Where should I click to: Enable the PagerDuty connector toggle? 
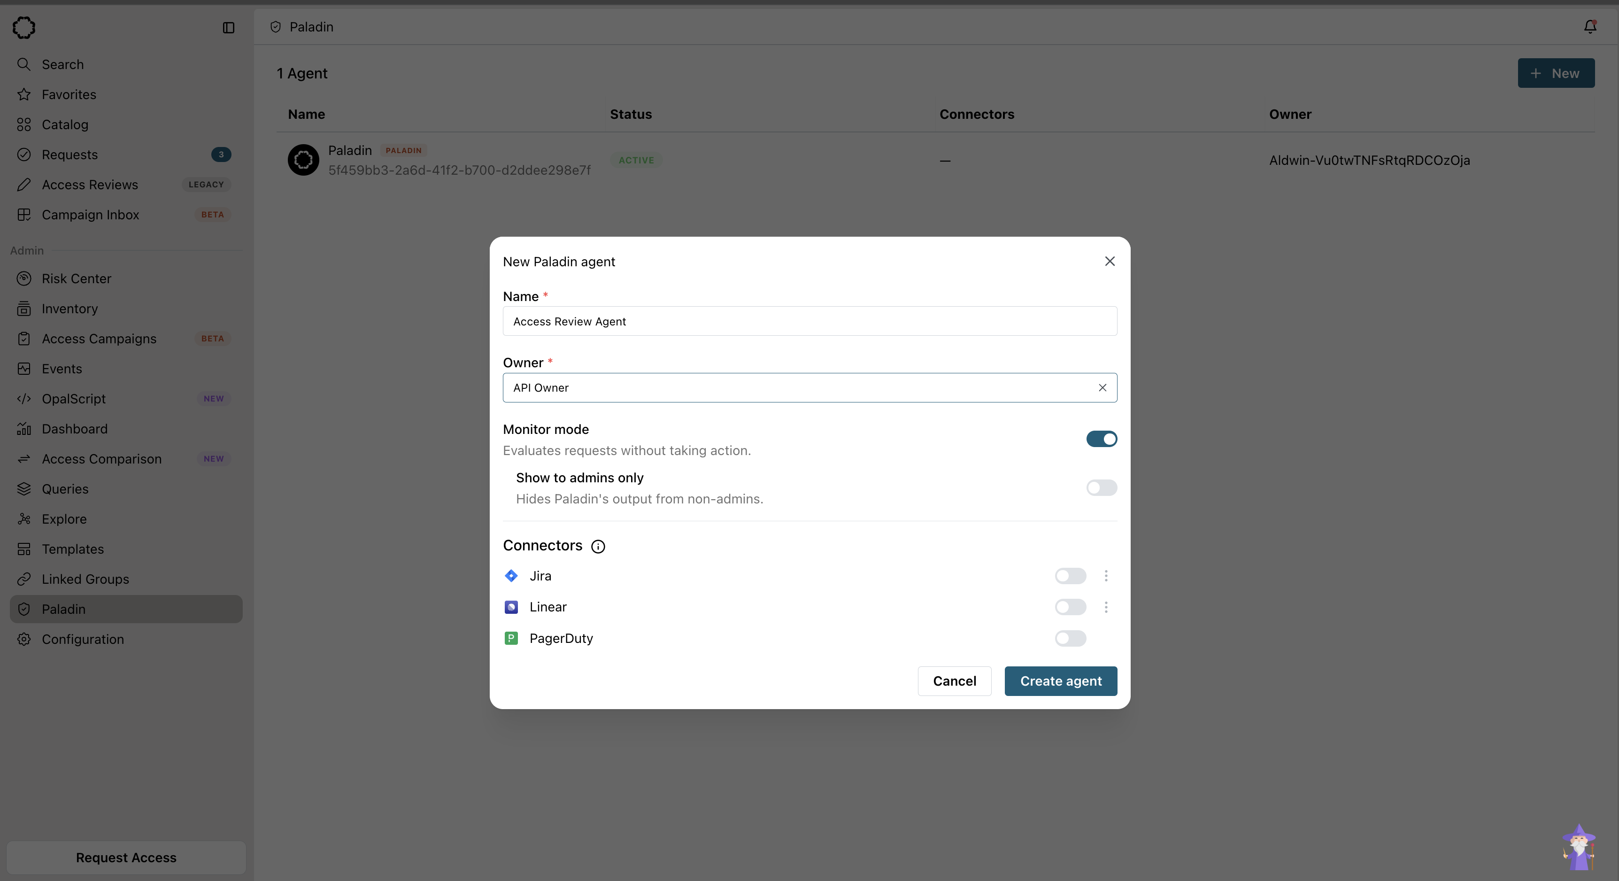point(1070,638)
